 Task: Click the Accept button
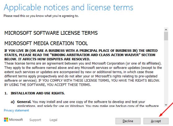(x=156, y=121)
